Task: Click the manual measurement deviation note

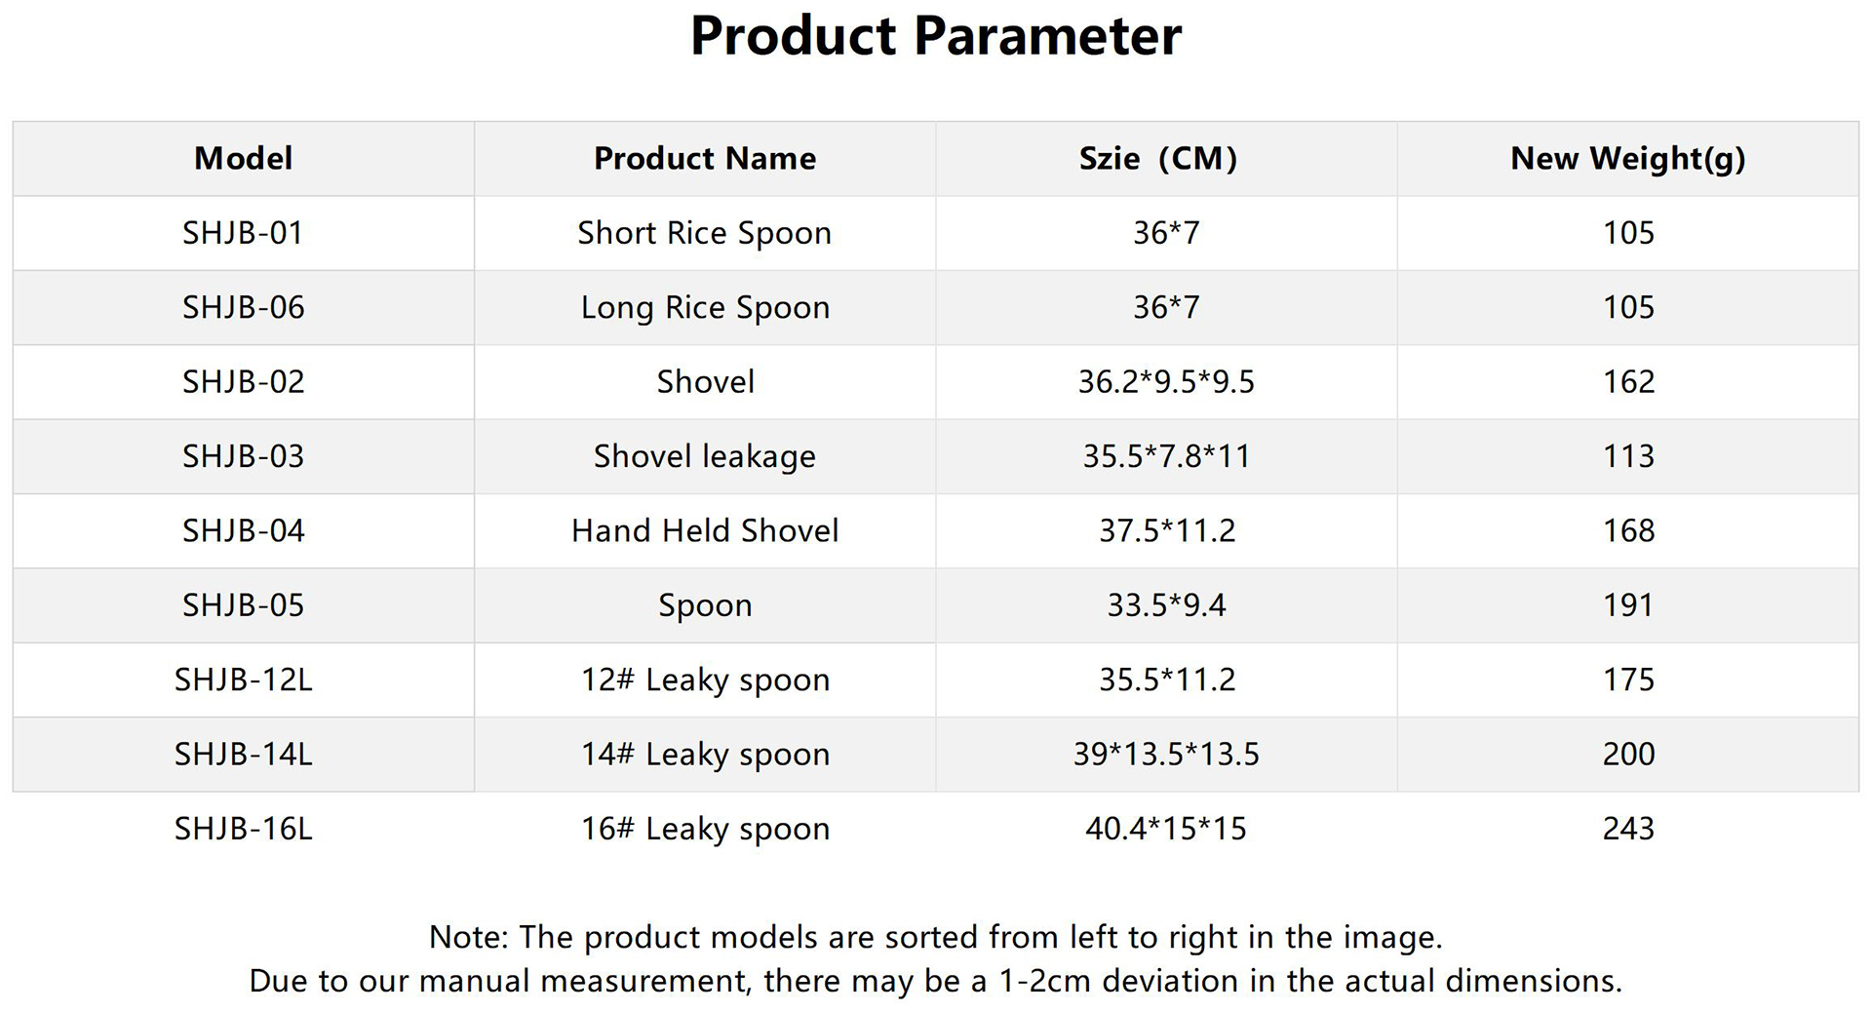Action: (x=935, y=980)
